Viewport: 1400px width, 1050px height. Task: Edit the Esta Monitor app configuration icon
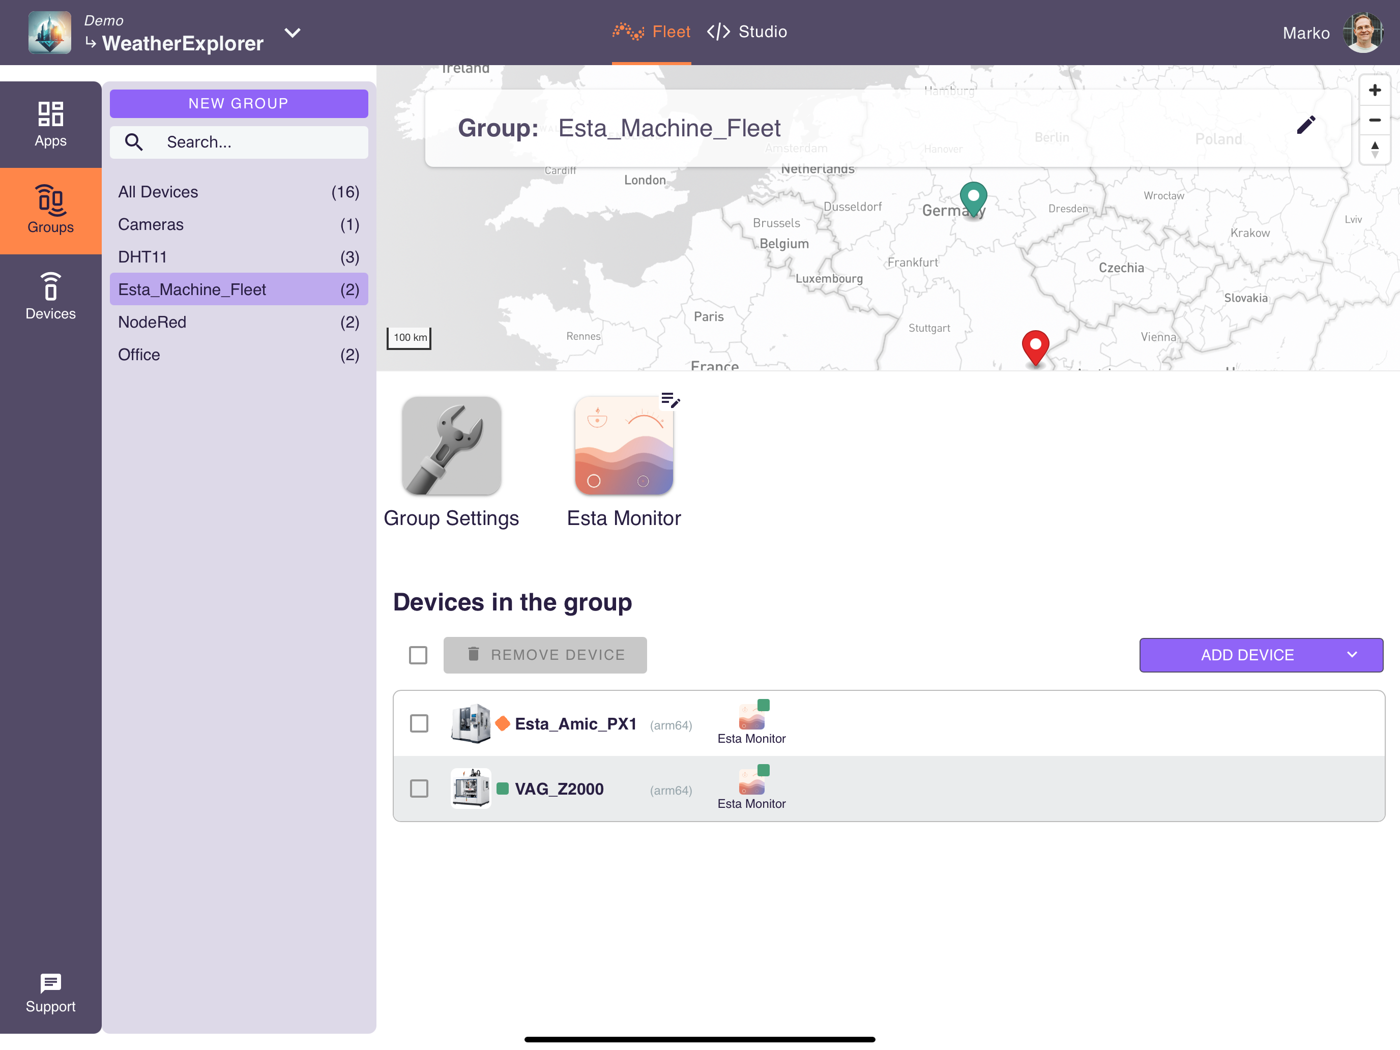(669, 400)
